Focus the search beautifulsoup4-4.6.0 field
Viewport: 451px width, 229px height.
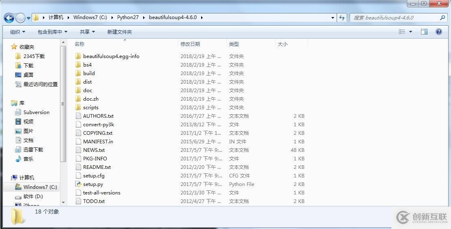click(x=398, y=17)
